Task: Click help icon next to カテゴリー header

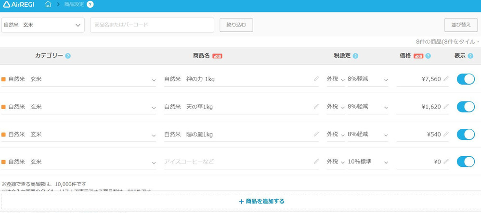Action: (x=68, y=56)
